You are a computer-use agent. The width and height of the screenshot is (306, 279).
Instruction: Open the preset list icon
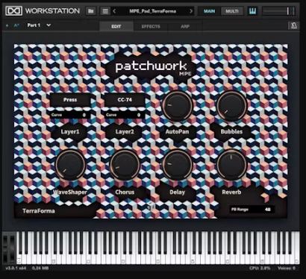[x=105, y=11]
